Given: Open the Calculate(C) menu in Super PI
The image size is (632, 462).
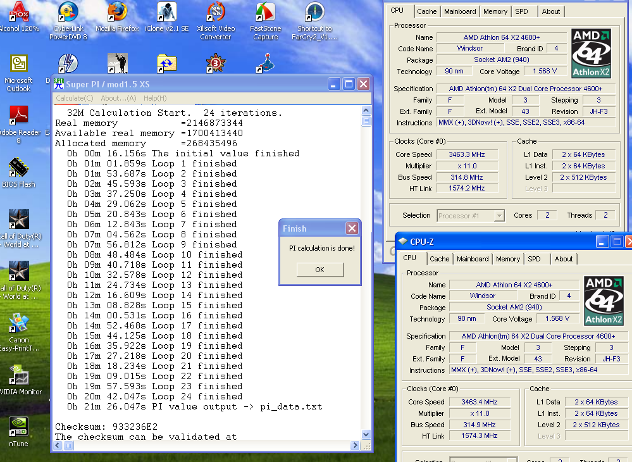Looking at the screenshot, I should (x=75, y=98).
